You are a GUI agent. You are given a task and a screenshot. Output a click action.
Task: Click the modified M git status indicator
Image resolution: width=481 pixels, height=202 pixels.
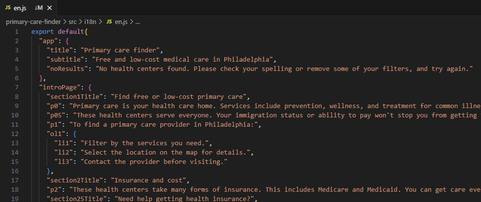tap(39, 8)
